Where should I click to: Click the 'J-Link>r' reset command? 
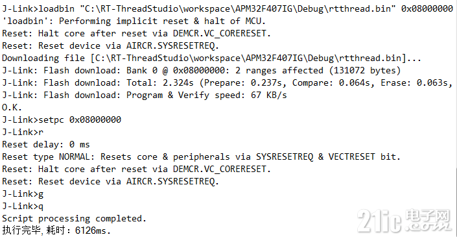[x=23, y=132]
